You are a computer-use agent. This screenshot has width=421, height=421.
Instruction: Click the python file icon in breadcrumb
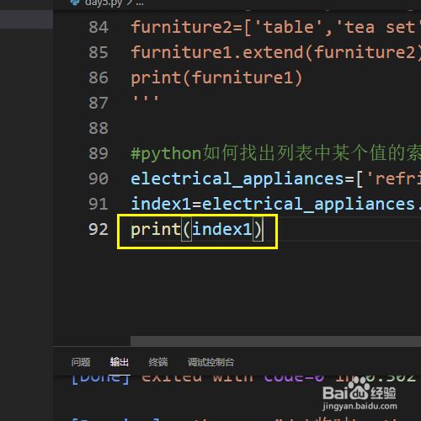(75, 3)
